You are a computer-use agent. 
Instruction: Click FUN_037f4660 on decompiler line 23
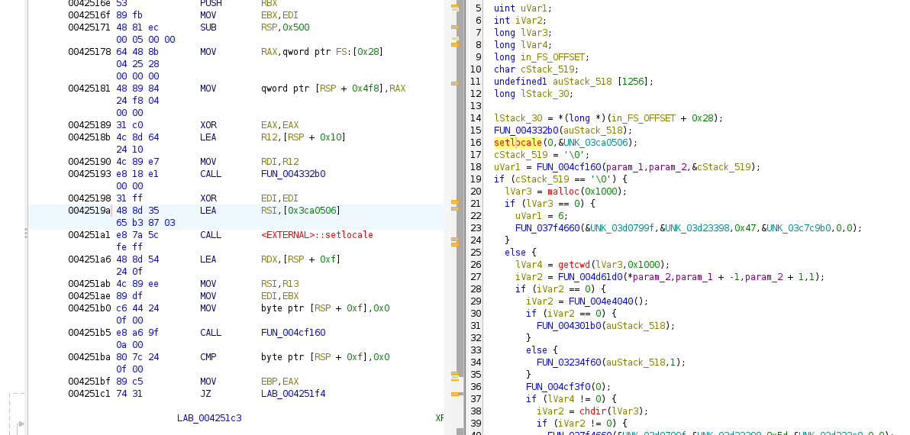pyautogui.click(x=547, y=227)
